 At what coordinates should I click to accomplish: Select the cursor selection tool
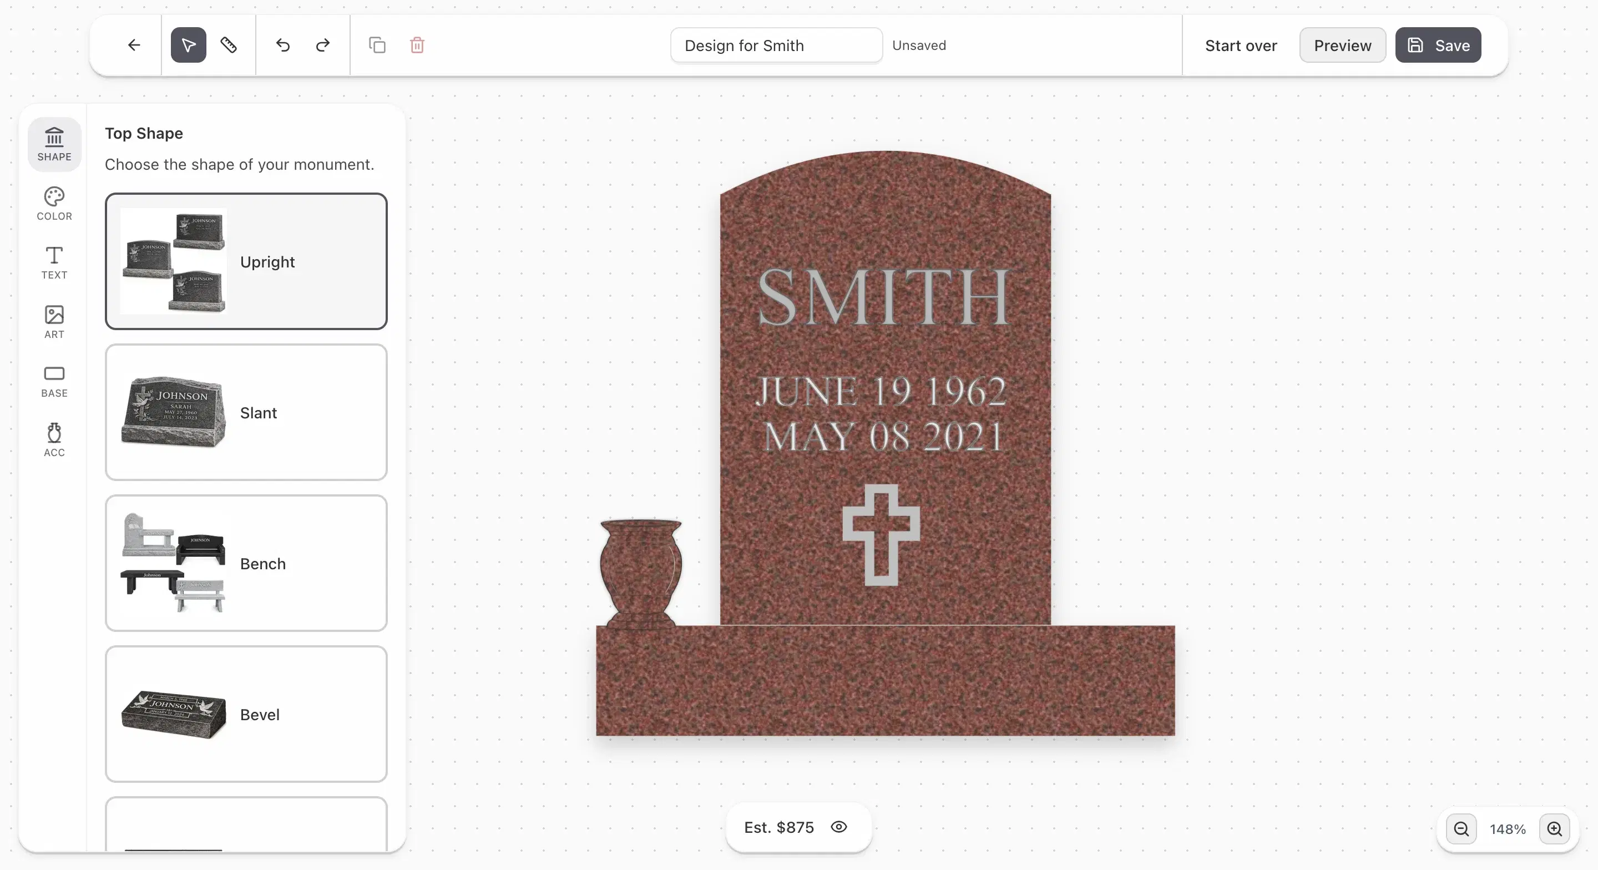click(x=188, y=45)
